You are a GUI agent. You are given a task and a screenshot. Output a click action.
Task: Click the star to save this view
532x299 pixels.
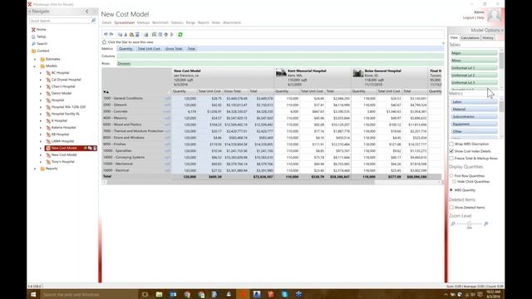pos(104,42)
